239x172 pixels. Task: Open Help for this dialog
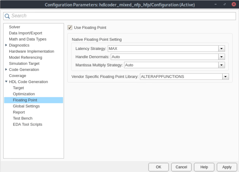204,167
